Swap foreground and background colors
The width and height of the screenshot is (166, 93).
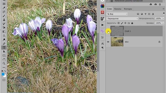point(5,71)
